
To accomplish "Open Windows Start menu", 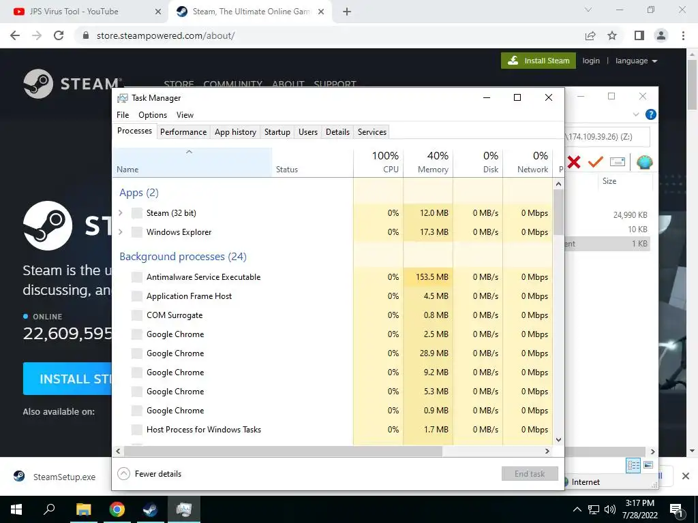I will [x=16, y=509].
